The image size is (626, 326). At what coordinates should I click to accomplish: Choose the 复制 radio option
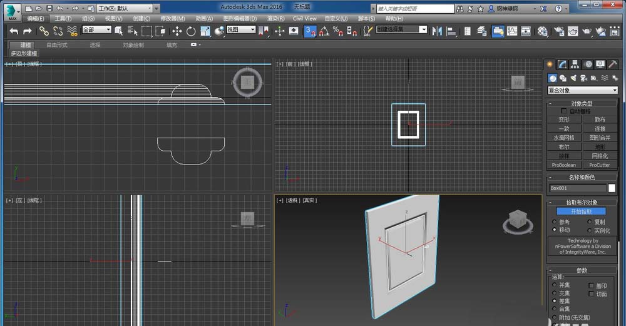click(x=589, y=222)
